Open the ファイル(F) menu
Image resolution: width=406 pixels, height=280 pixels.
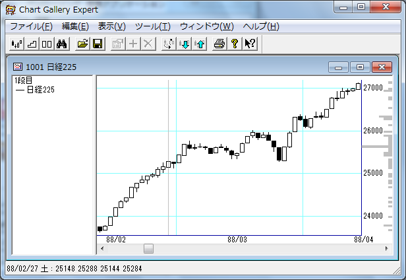pyautogui.click(x=32, y=26)
